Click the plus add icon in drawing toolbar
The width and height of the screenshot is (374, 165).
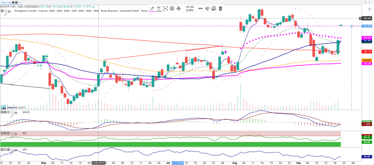coord(179,8)
